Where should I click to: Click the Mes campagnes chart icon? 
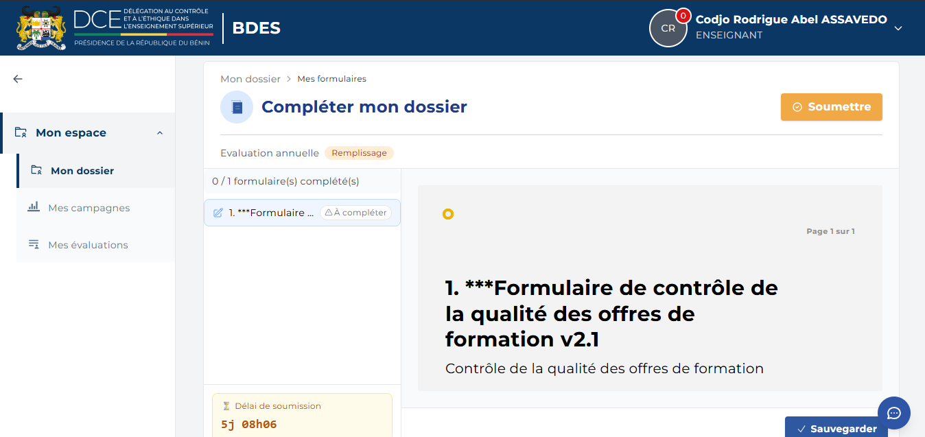click(34, 206)
